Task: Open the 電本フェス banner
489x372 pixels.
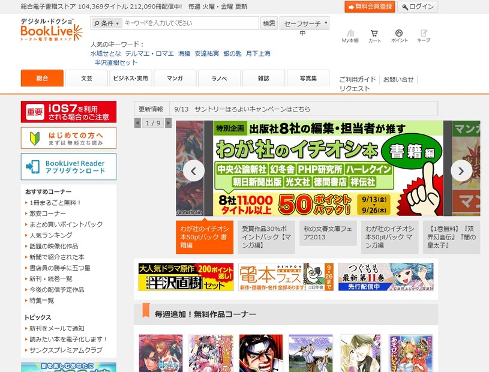Action: [x=286, y=277]
